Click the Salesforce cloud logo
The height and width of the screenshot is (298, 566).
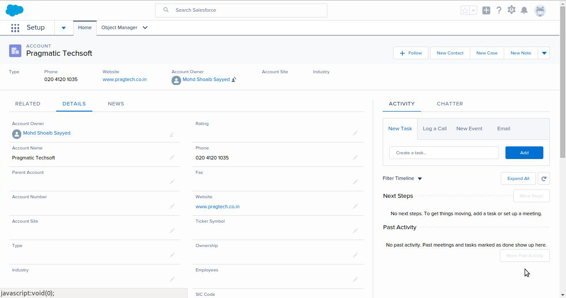click(x=14, y=10)
